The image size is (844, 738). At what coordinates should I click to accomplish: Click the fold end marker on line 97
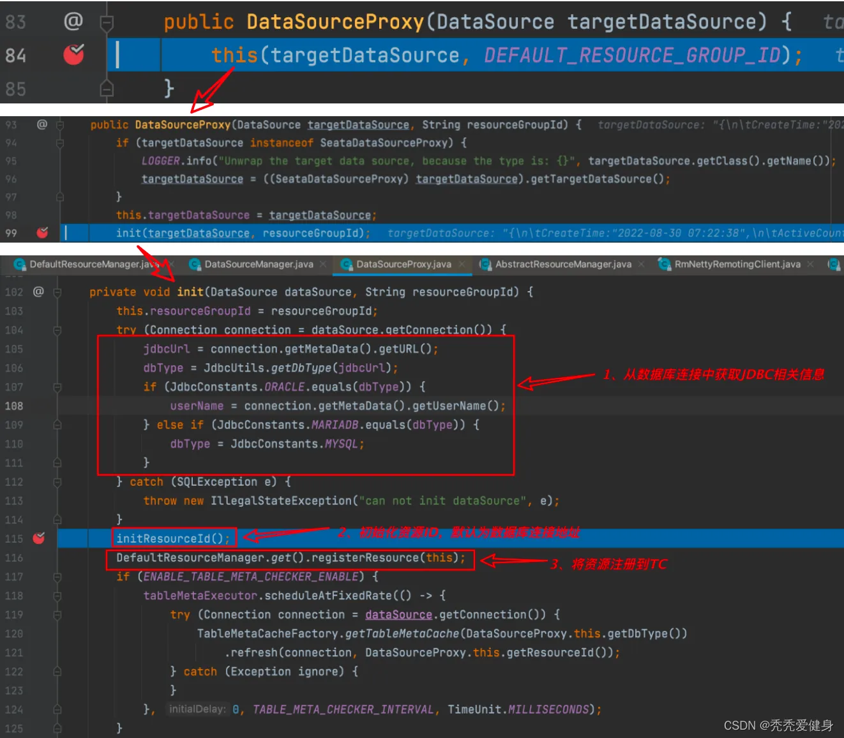pos(60,197)
